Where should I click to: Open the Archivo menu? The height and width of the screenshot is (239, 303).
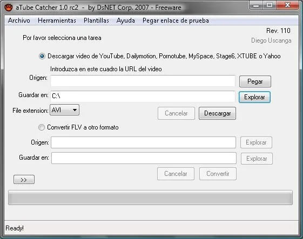(19, 21)
